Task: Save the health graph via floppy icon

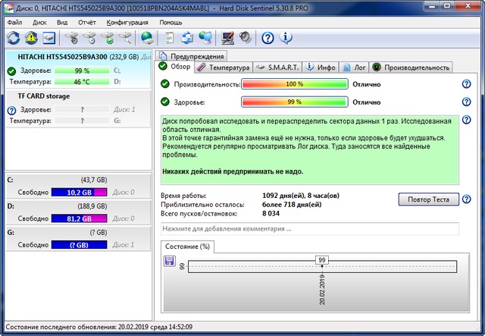Action: (170, 261)
